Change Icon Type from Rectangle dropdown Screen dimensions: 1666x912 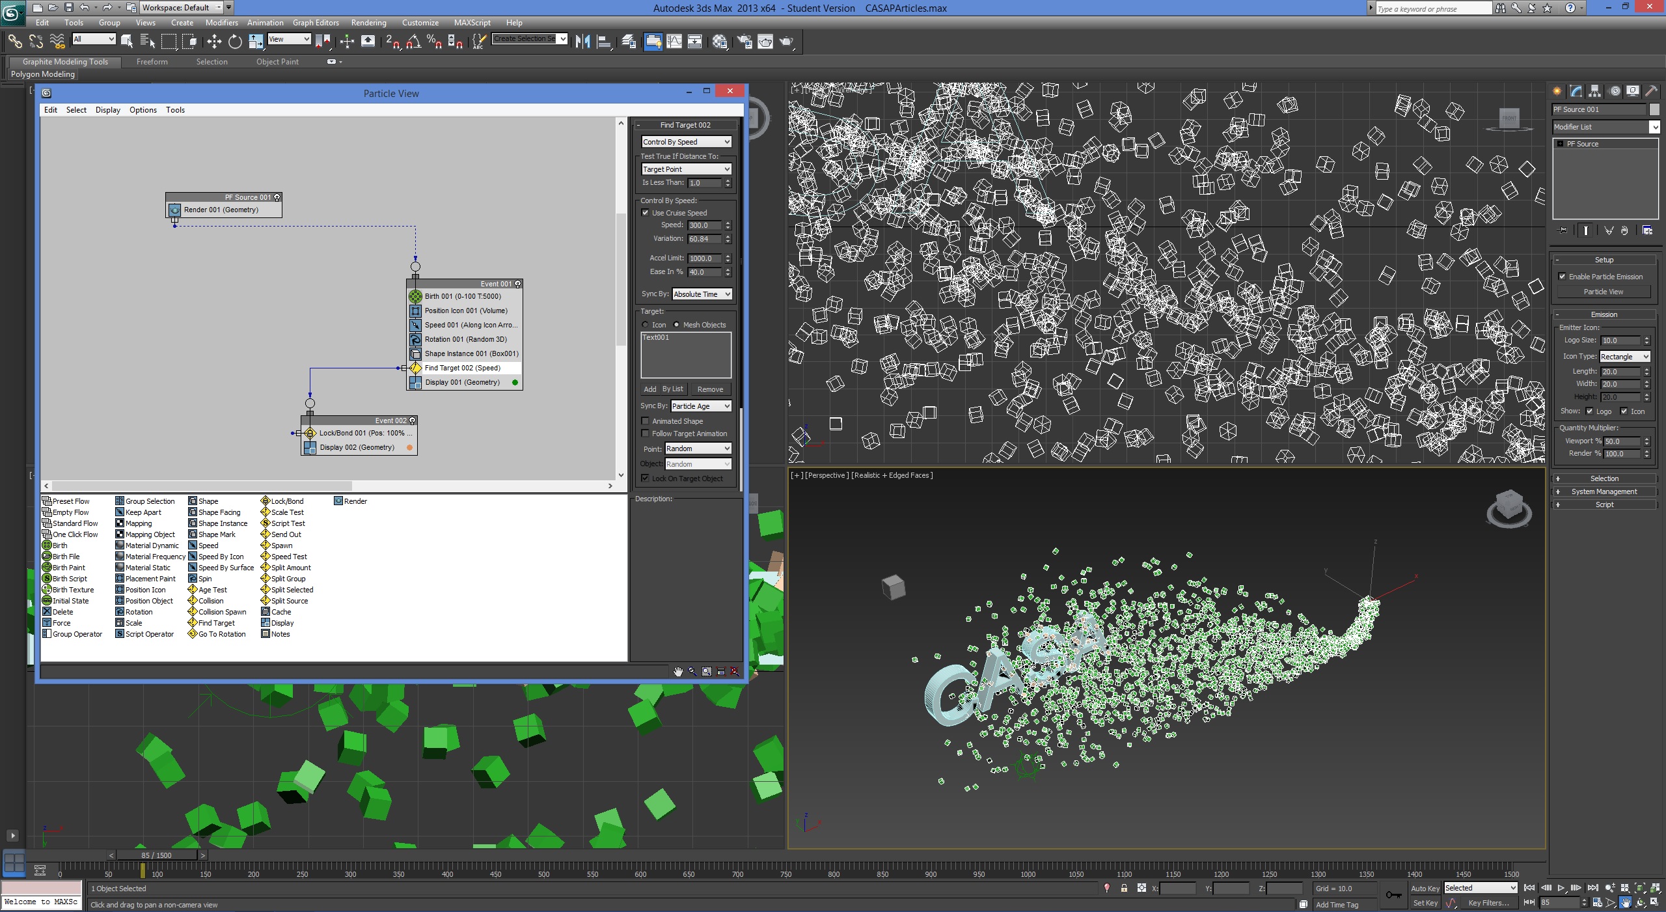[x=1623, y=356]
